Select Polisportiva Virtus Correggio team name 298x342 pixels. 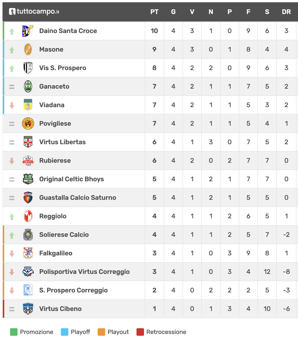84,272
